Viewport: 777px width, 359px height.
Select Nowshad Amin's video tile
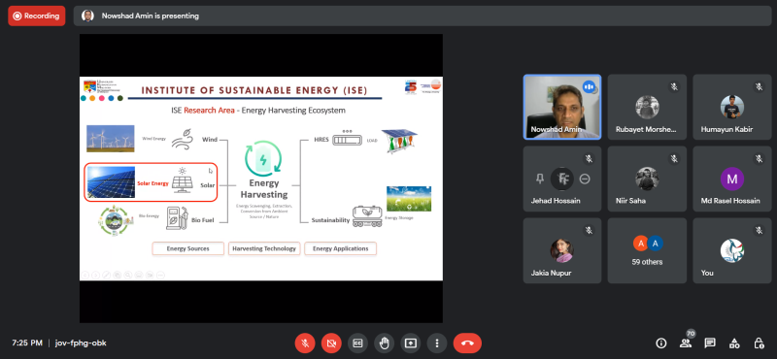point(562,107)
